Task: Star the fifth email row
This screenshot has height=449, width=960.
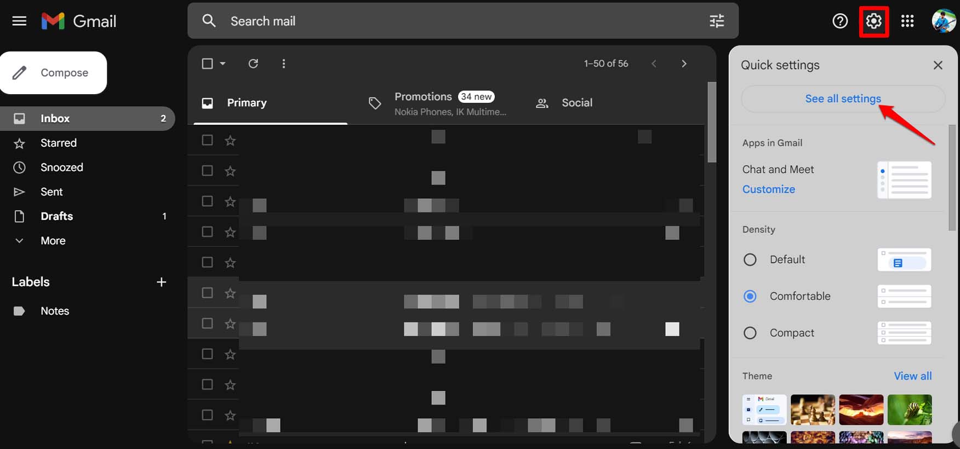Action: [230, 263]
